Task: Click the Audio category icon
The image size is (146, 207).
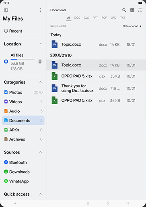Action: [6, 111]
